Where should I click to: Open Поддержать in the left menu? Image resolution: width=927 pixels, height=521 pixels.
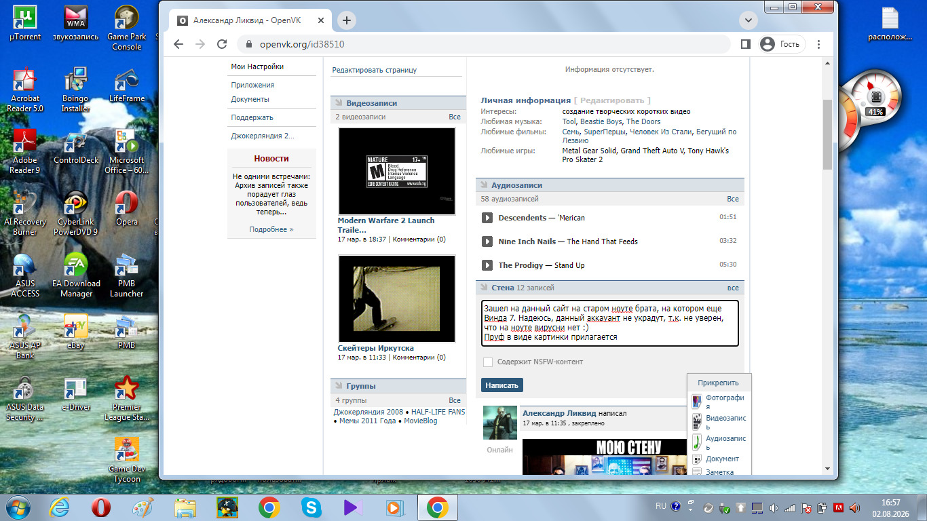tap(252, 117)
